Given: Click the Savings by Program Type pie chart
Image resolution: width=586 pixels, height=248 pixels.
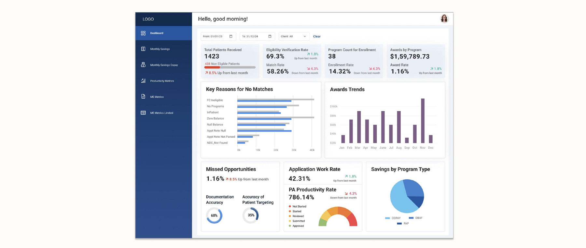Looking at the screenshot, I should [x=407, y=196].
